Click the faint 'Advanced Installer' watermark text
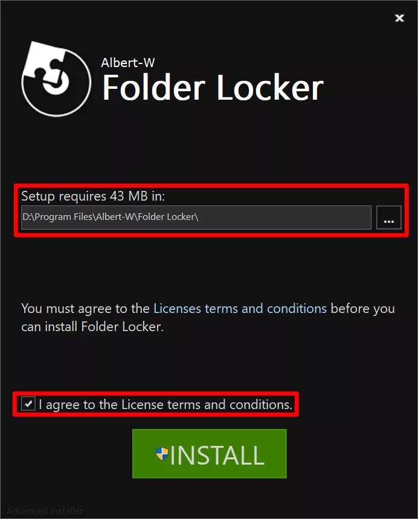The height and width of the screenshot is (519, 418). (45, 511)
